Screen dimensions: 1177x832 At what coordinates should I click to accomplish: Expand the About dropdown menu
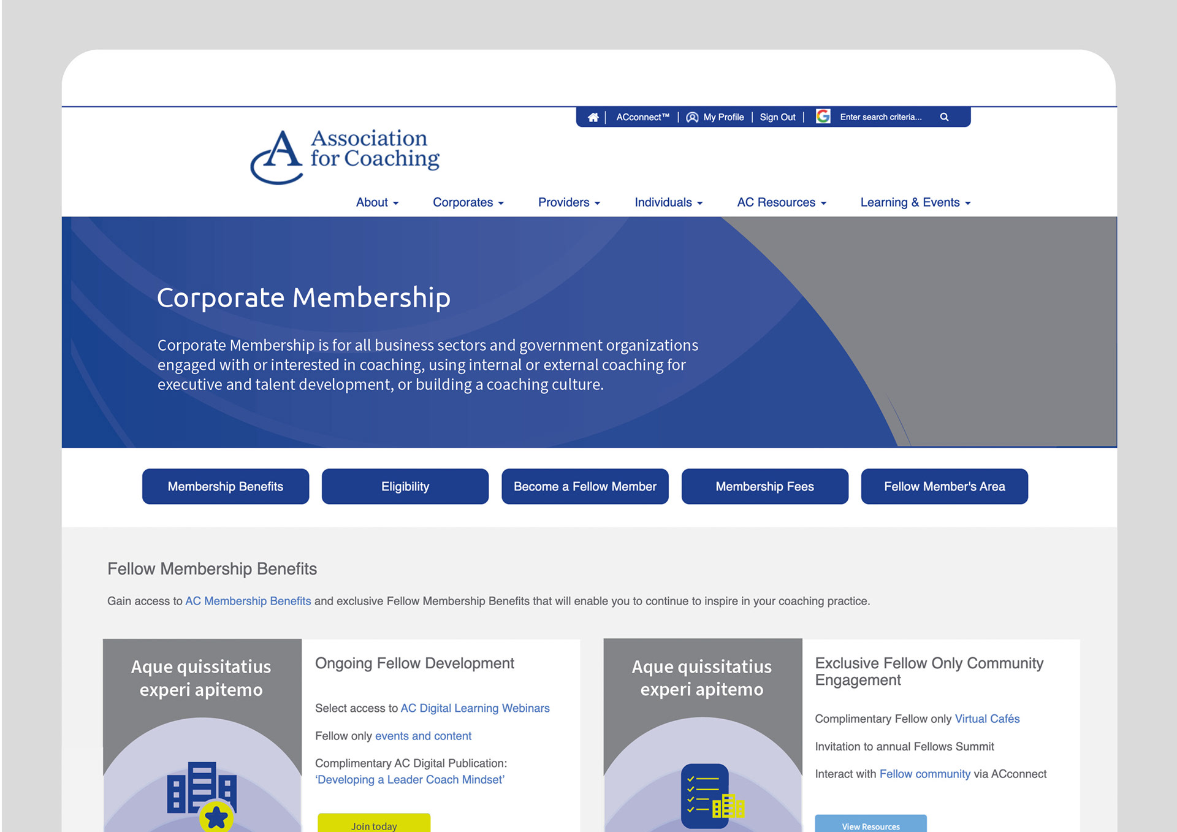coord(377,202)
